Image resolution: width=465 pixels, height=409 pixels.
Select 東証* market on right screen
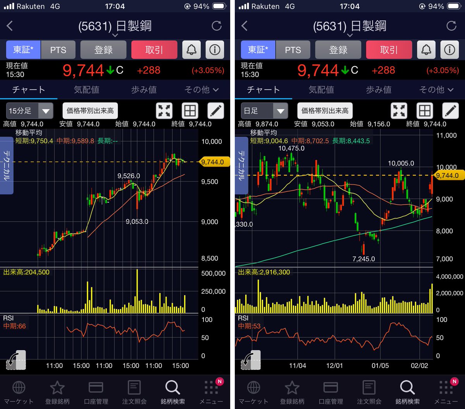(x=258, y=50)
